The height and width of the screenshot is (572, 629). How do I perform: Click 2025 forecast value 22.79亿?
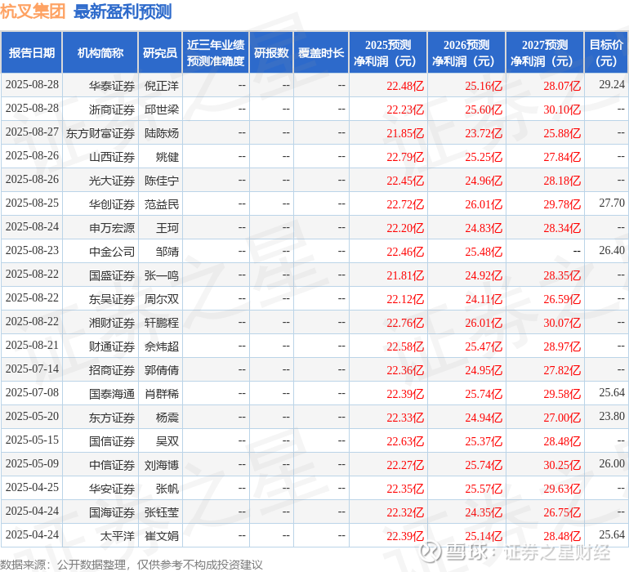405,157
